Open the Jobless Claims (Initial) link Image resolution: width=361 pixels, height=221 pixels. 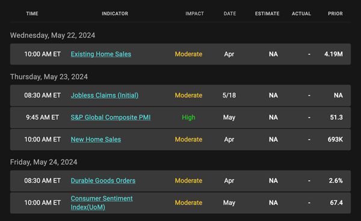click(105, 95)
